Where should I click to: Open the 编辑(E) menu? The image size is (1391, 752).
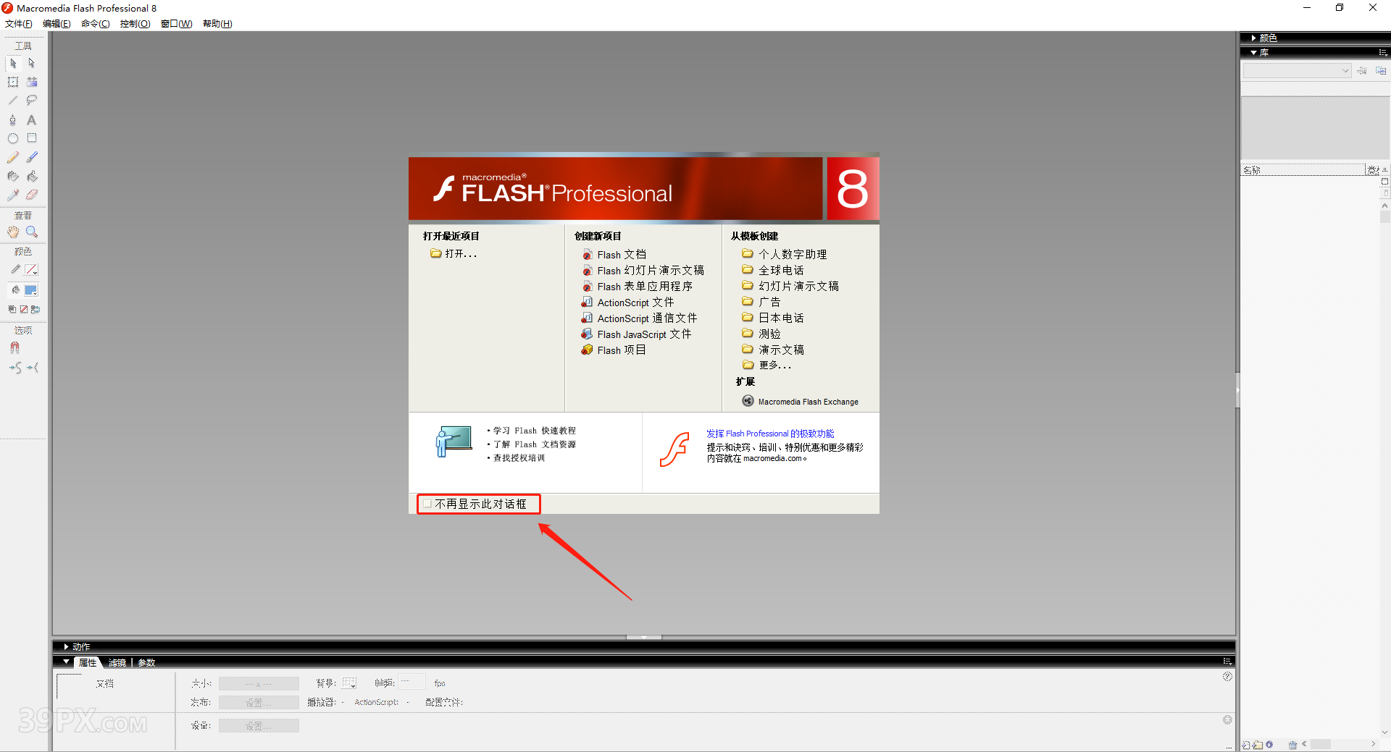point(57,24)
